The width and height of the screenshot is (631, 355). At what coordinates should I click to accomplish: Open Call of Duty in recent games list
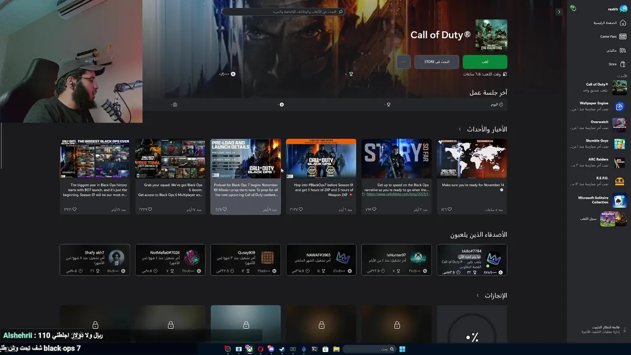pyautogui.click(x=599, y=87)
